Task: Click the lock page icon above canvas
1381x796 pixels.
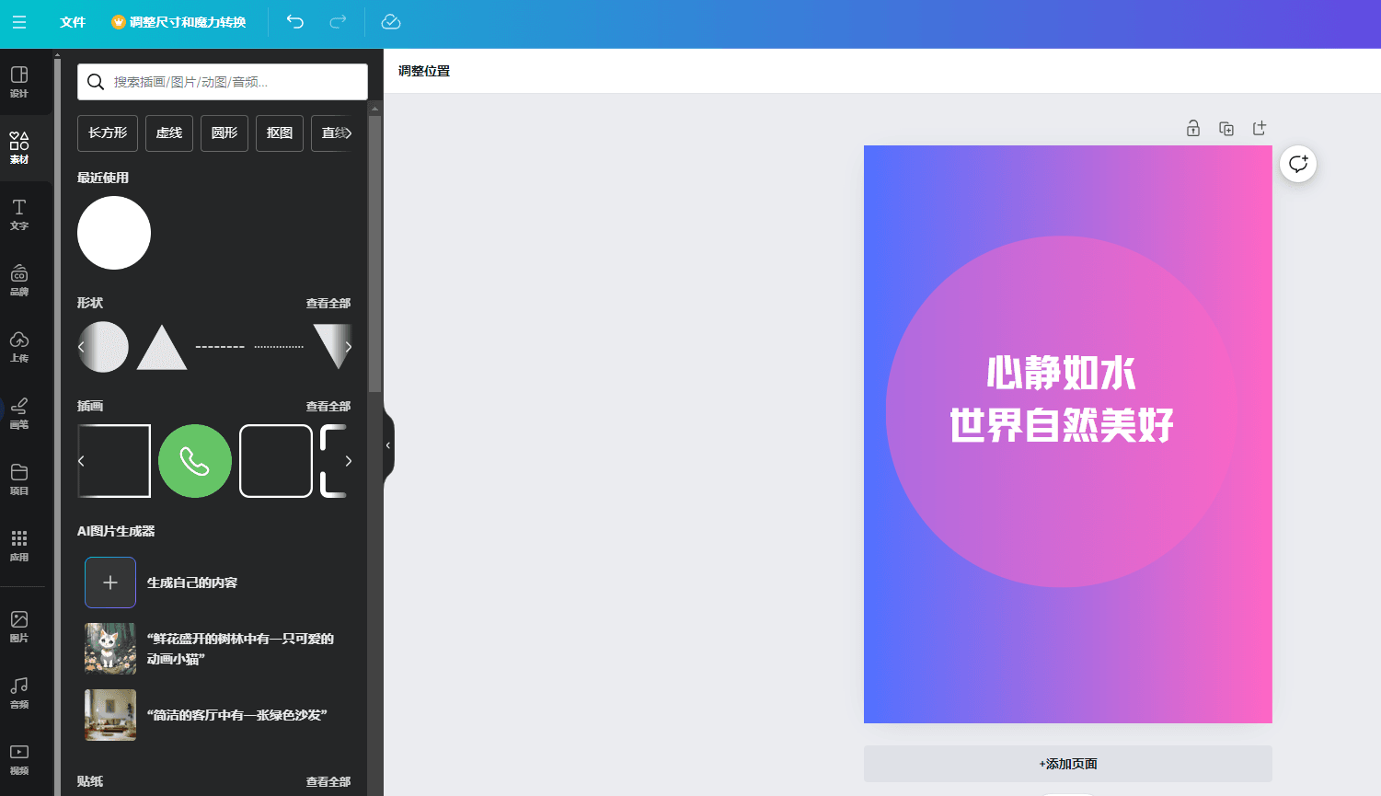Action: click(x=1193, y=128)
